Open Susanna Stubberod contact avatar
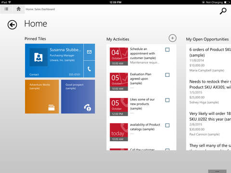Image resolution: width=231 pixels, height=173 pixels. (38, 57)
